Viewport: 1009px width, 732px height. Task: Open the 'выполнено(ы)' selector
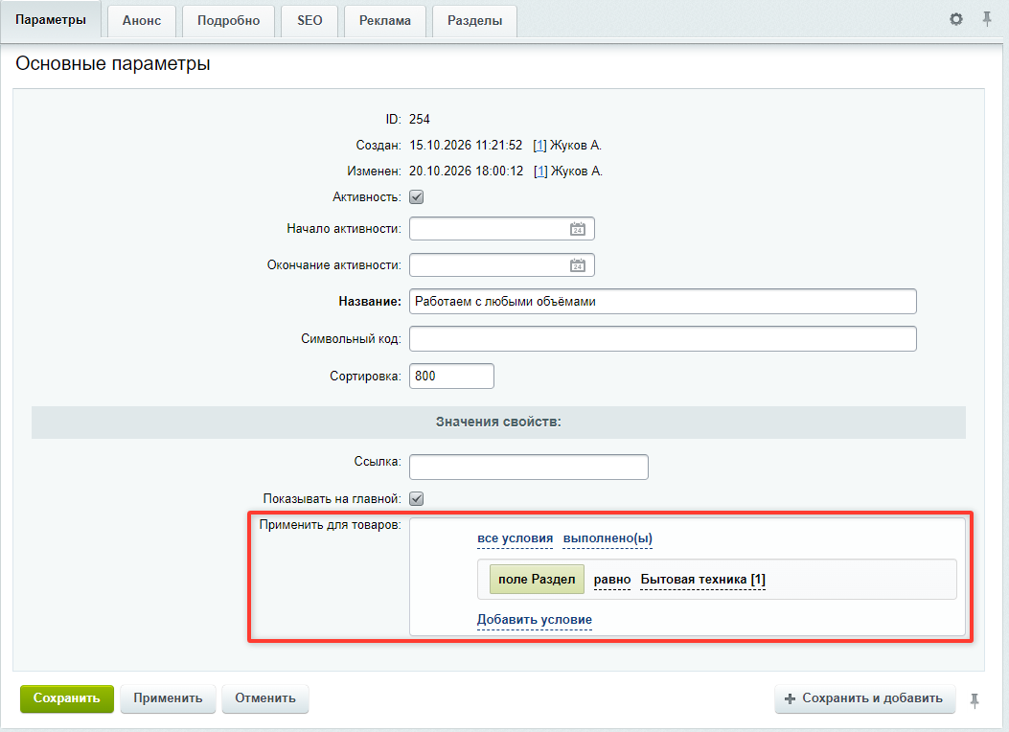point(608,539)
